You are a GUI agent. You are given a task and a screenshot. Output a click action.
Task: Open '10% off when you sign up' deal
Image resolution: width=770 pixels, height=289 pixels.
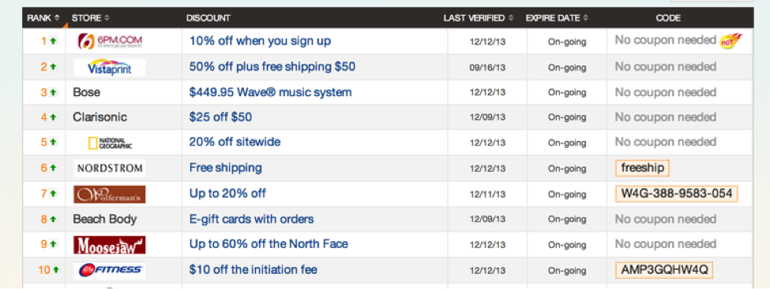(x=261, y=41)
